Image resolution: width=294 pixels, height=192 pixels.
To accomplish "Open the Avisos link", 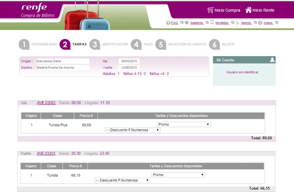I will pyautogui.click(x=268, y=23).
